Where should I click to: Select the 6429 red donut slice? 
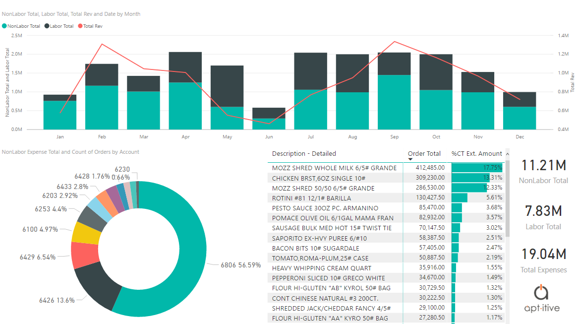pyautogui.click(x=84, y=255)
